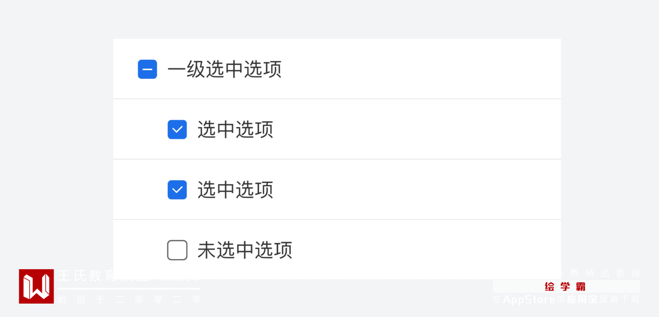Click the second 选中选项 label text
The height and width of the screenshot is (317, 659).
point(235,190)
